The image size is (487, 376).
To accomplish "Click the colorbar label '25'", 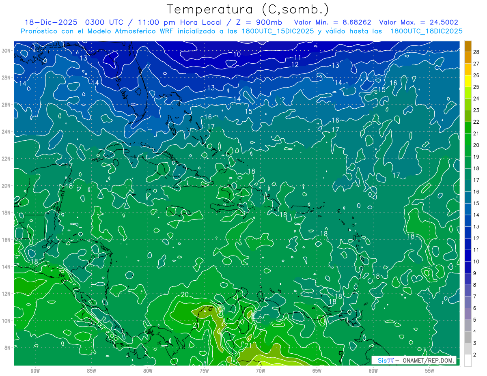I will point(476,87).
